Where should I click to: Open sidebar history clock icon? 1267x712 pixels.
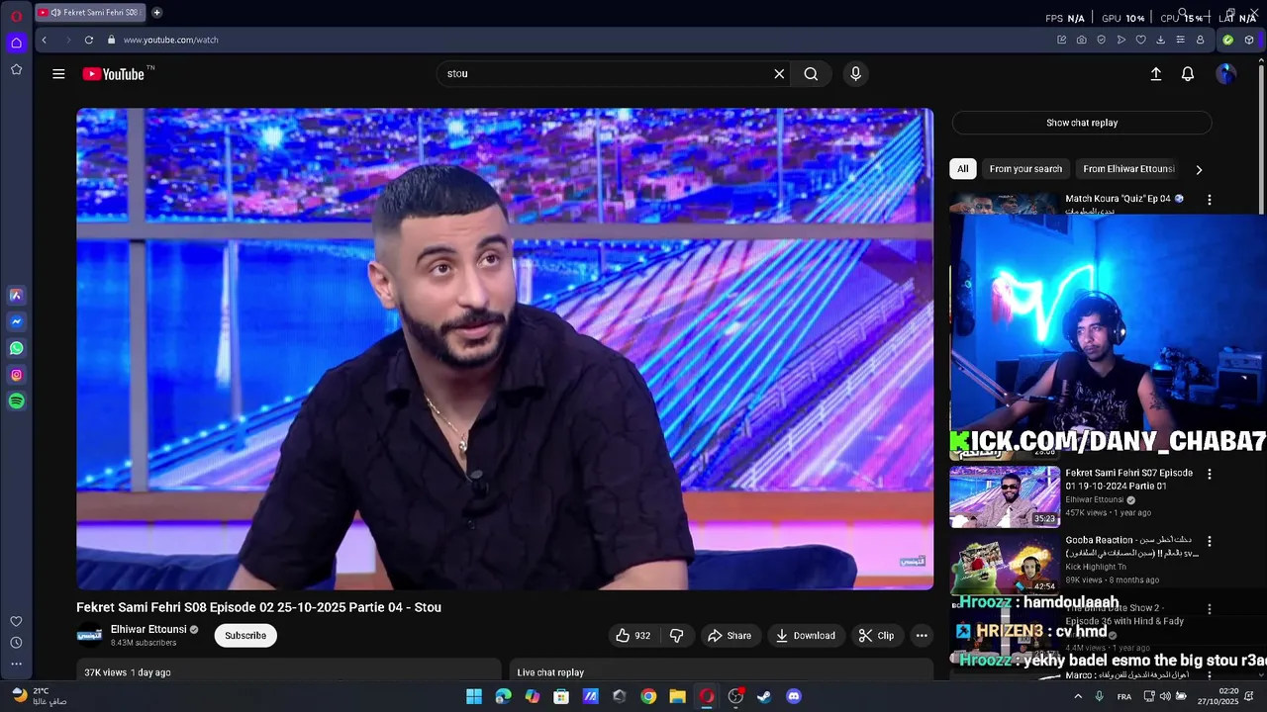(16, 643)
